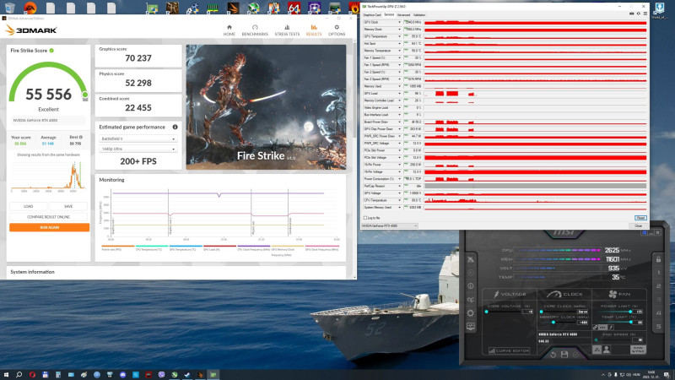Click the GPU-Z screenshot camera icon
The height and width of the screenshot is (380, 675).
click(x=631, y=14)
